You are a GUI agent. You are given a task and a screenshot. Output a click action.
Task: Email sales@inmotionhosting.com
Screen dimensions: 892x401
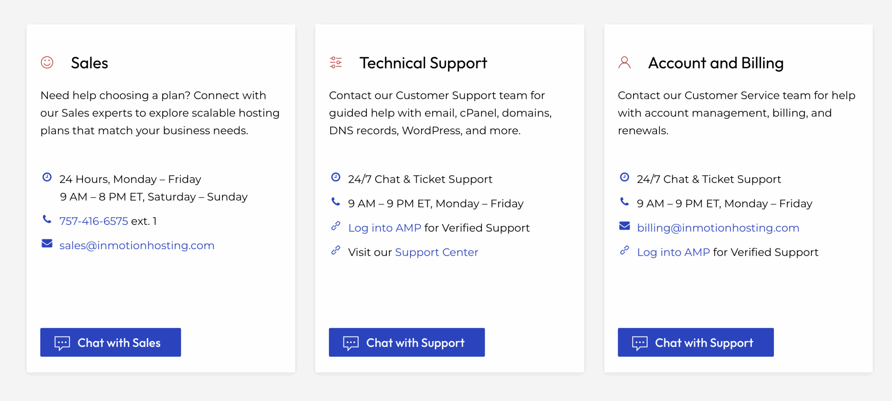point(137,245)
